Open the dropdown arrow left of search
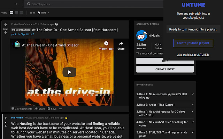Screen dimensions: 223x139 click(16, 4)
